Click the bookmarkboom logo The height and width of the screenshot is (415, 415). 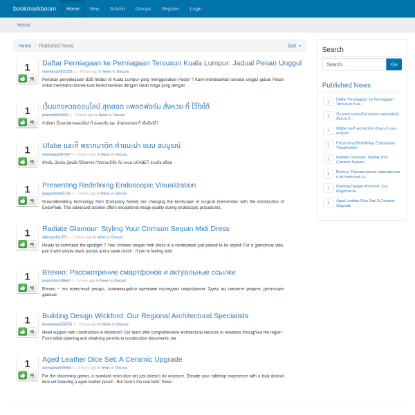click(35, 9)
